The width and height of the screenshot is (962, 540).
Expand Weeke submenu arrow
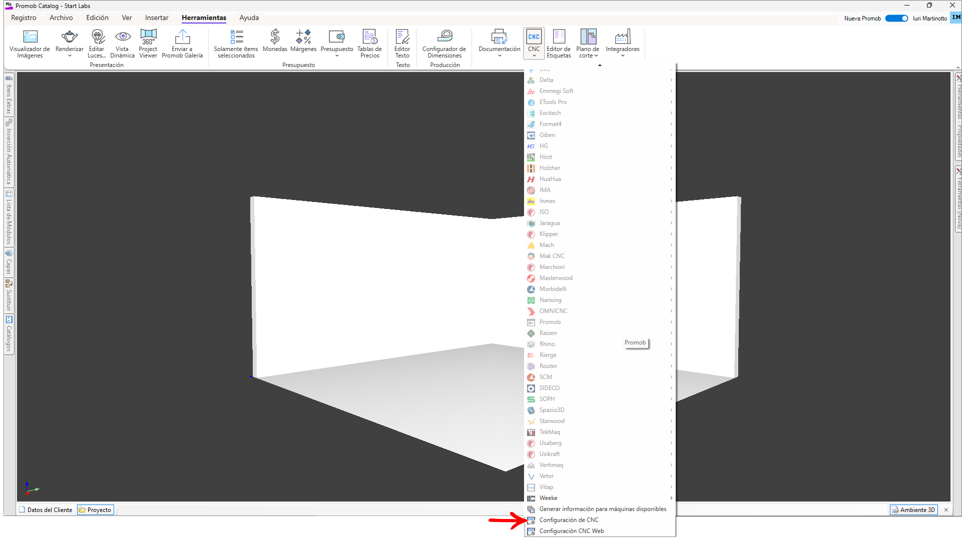point(671,498)
